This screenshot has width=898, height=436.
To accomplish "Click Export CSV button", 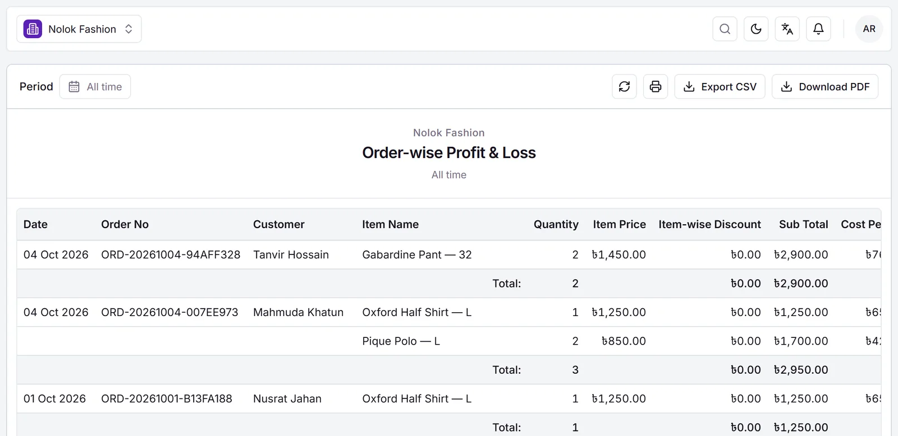I will pos(720,87).
